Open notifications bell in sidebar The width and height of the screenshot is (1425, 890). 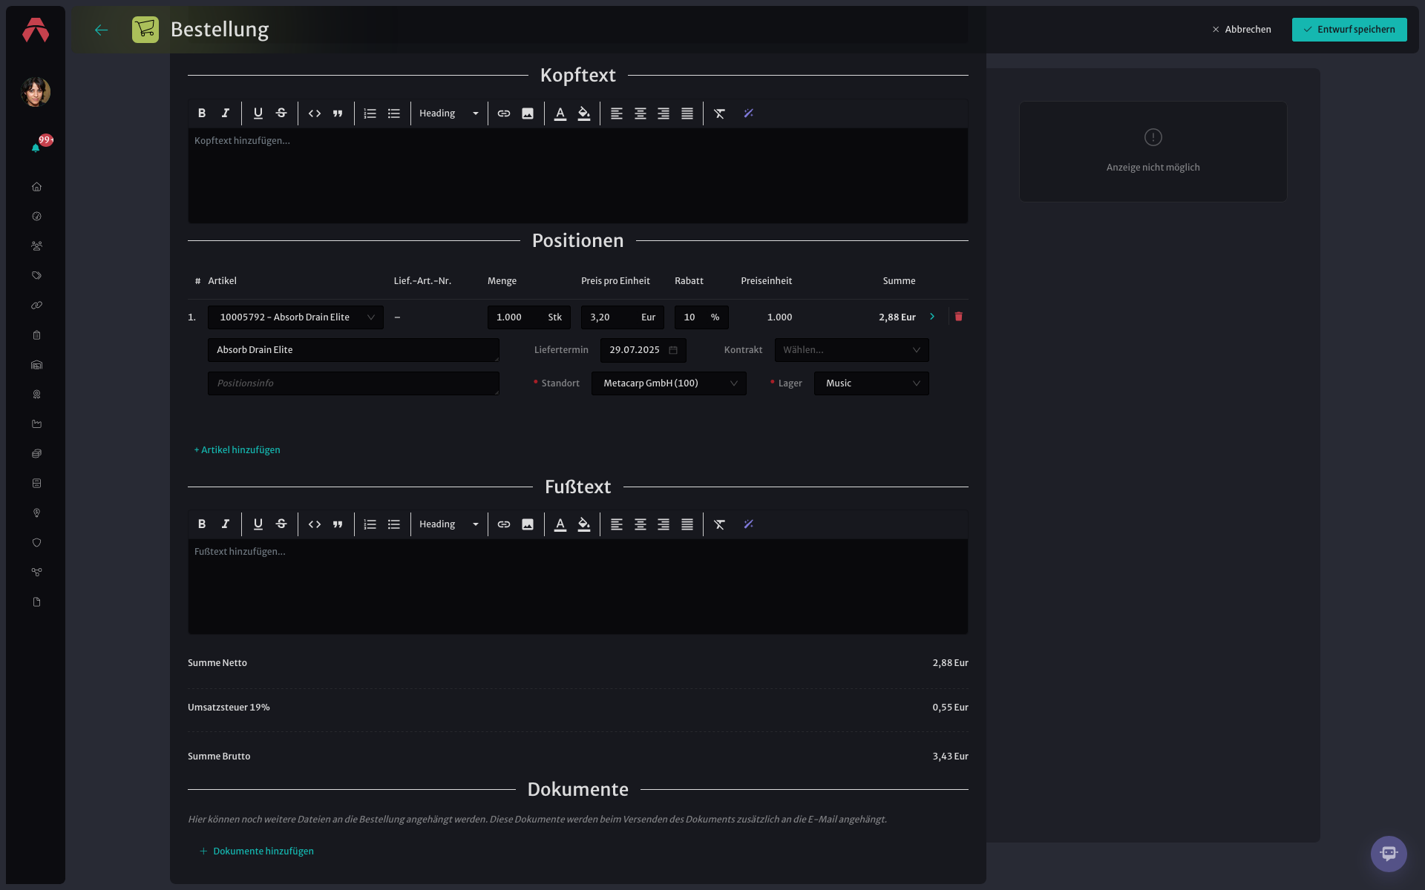click(36, 148)
